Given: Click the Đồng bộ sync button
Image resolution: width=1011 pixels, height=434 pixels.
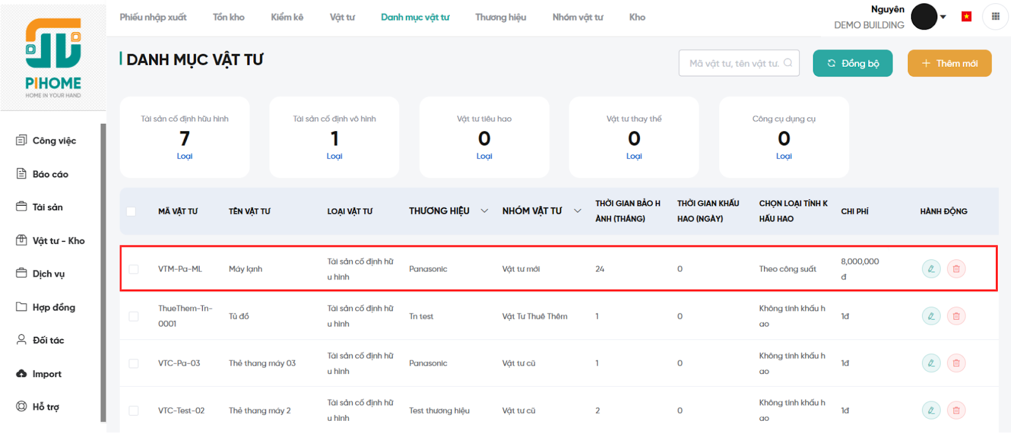Looking at the screenshot, I should 852,63.
